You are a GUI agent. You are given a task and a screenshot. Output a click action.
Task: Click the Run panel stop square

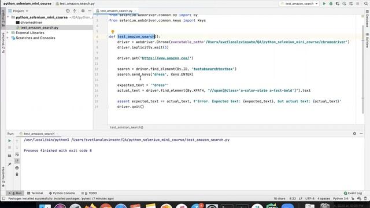pos(9,147)
